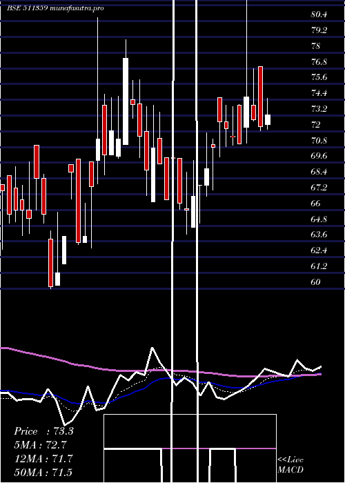Screen dimensions: 345x483
Task: Click the 74.4 price axis label
Action: point(319,93)
